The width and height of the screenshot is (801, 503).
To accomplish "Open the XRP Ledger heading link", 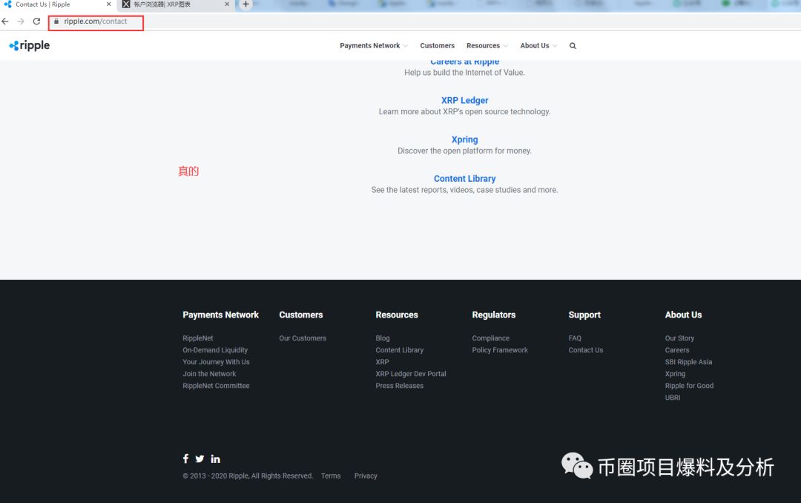I will point(464,100).
